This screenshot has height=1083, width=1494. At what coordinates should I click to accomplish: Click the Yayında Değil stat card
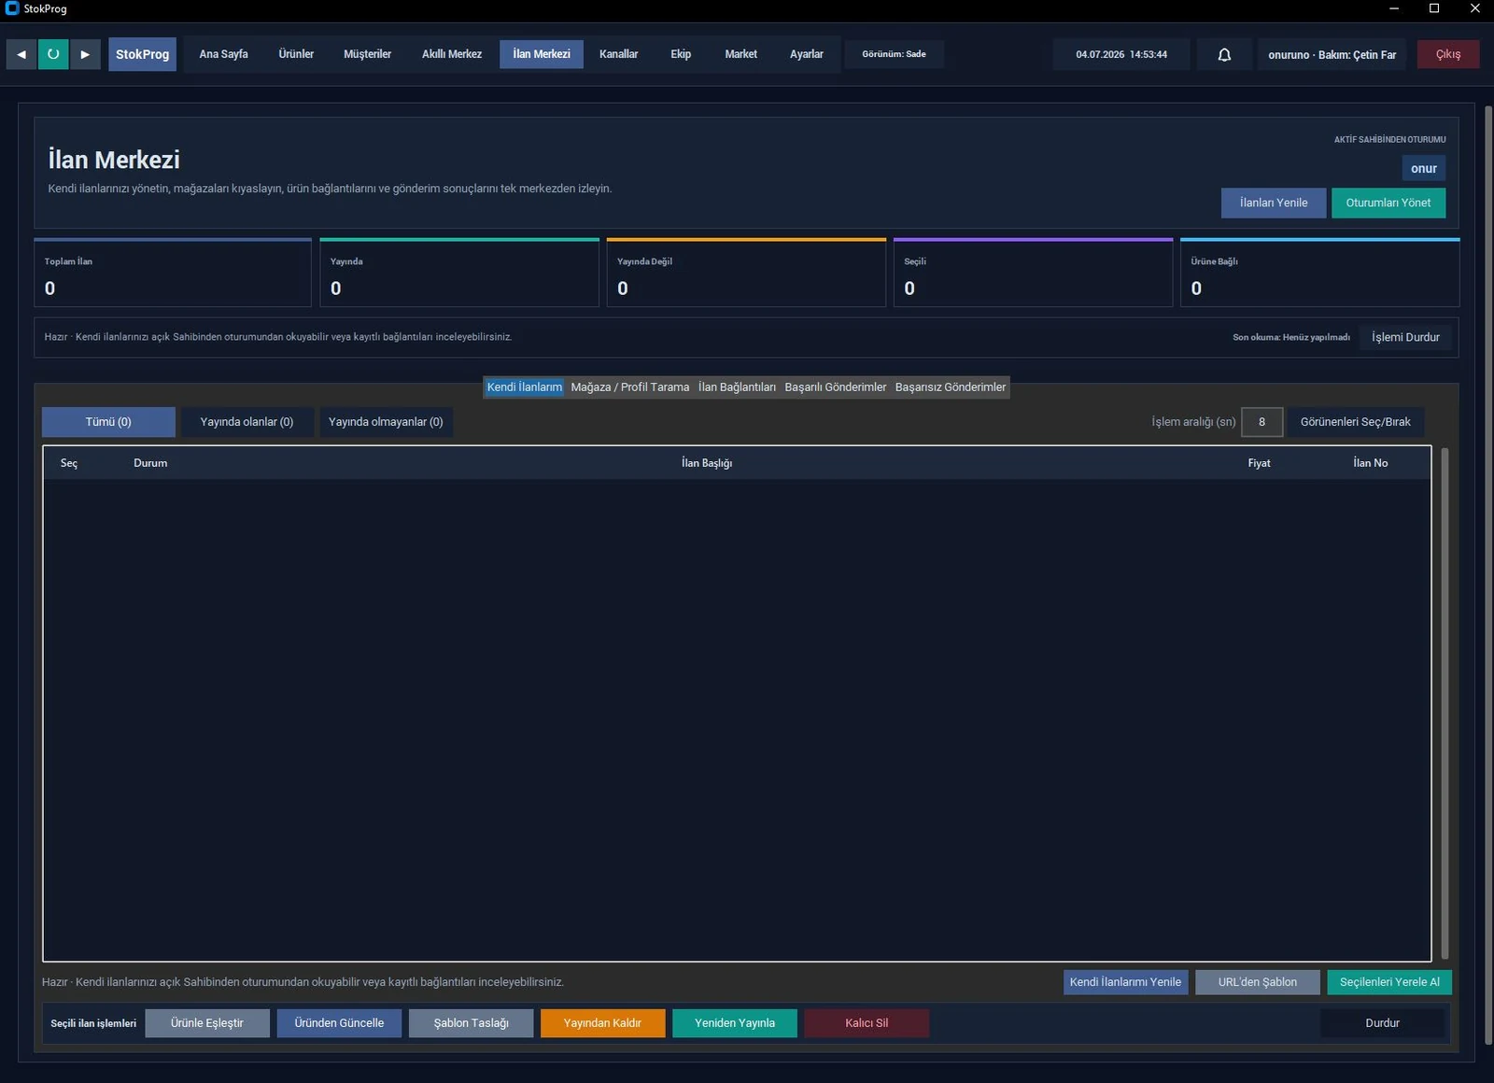tap(746, 273)
